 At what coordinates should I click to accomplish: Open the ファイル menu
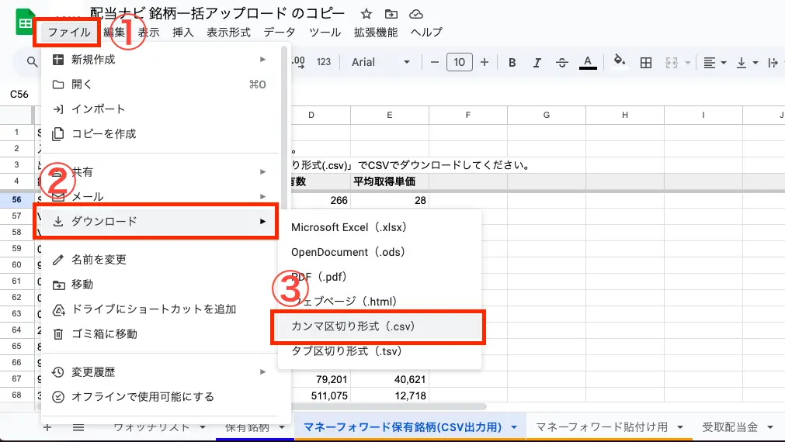point(68,33)
